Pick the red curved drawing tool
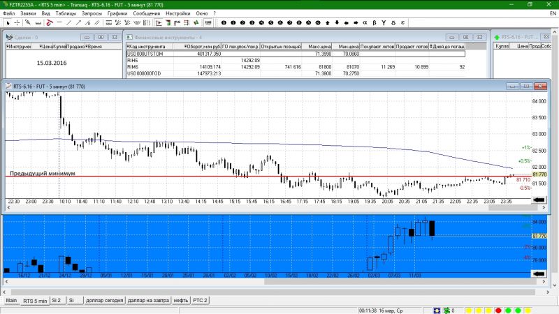Viewport: 559px width, 314px height. coord(50,23)
